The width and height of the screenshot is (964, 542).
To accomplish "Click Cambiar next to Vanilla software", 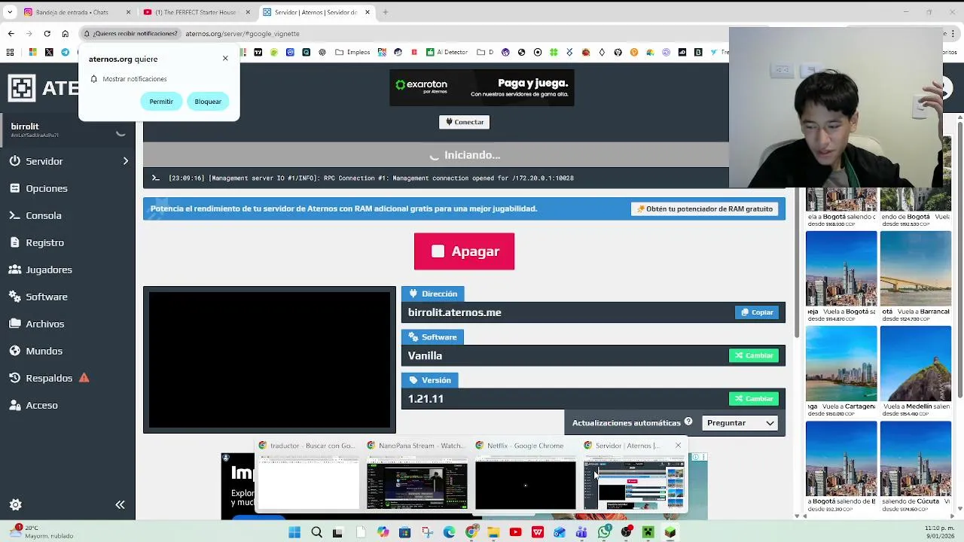I will point(753,355).
